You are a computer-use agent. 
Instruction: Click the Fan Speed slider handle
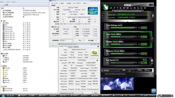click(114, 63)
